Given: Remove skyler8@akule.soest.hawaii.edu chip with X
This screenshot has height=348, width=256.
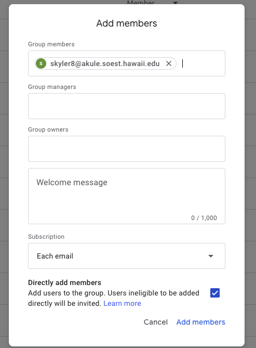Looking at the screenshot, I should [169, 63].
